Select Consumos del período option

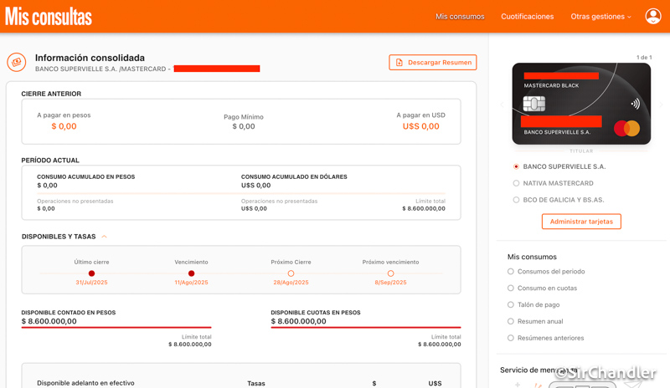(511, 272)
